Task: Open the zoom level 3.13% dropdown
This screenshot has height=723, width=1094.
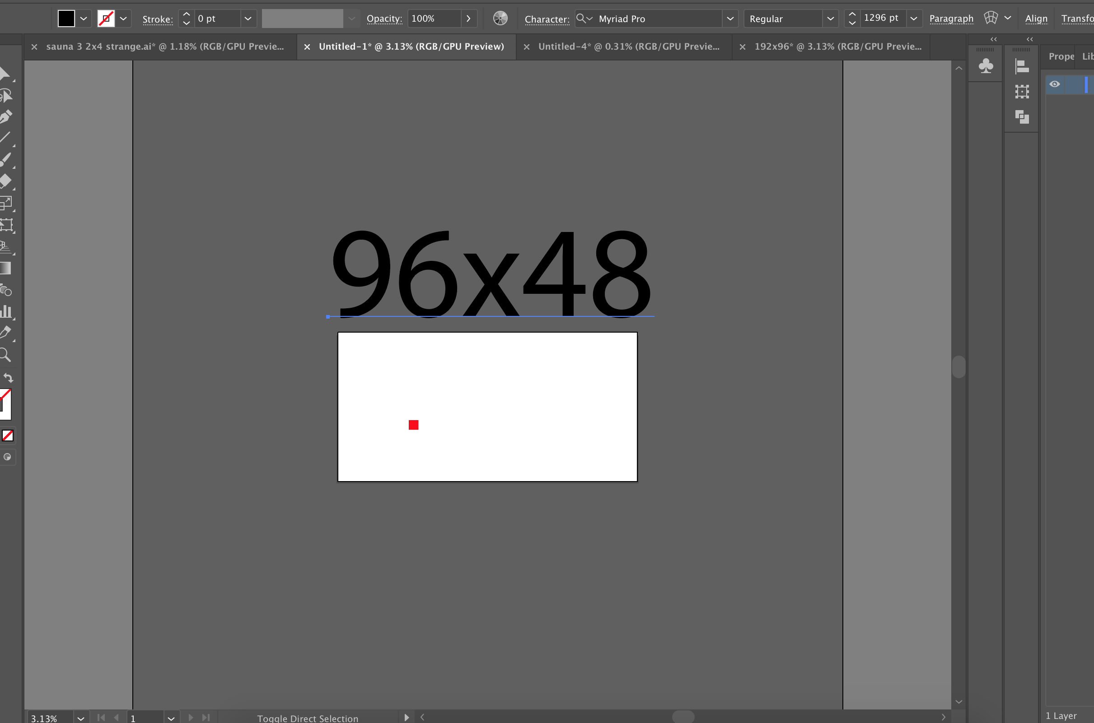Action: pyautogui.click(x=81, y=718)
